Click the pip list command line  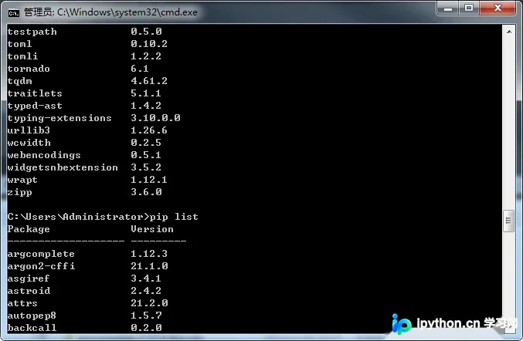[x=103, y=217]
